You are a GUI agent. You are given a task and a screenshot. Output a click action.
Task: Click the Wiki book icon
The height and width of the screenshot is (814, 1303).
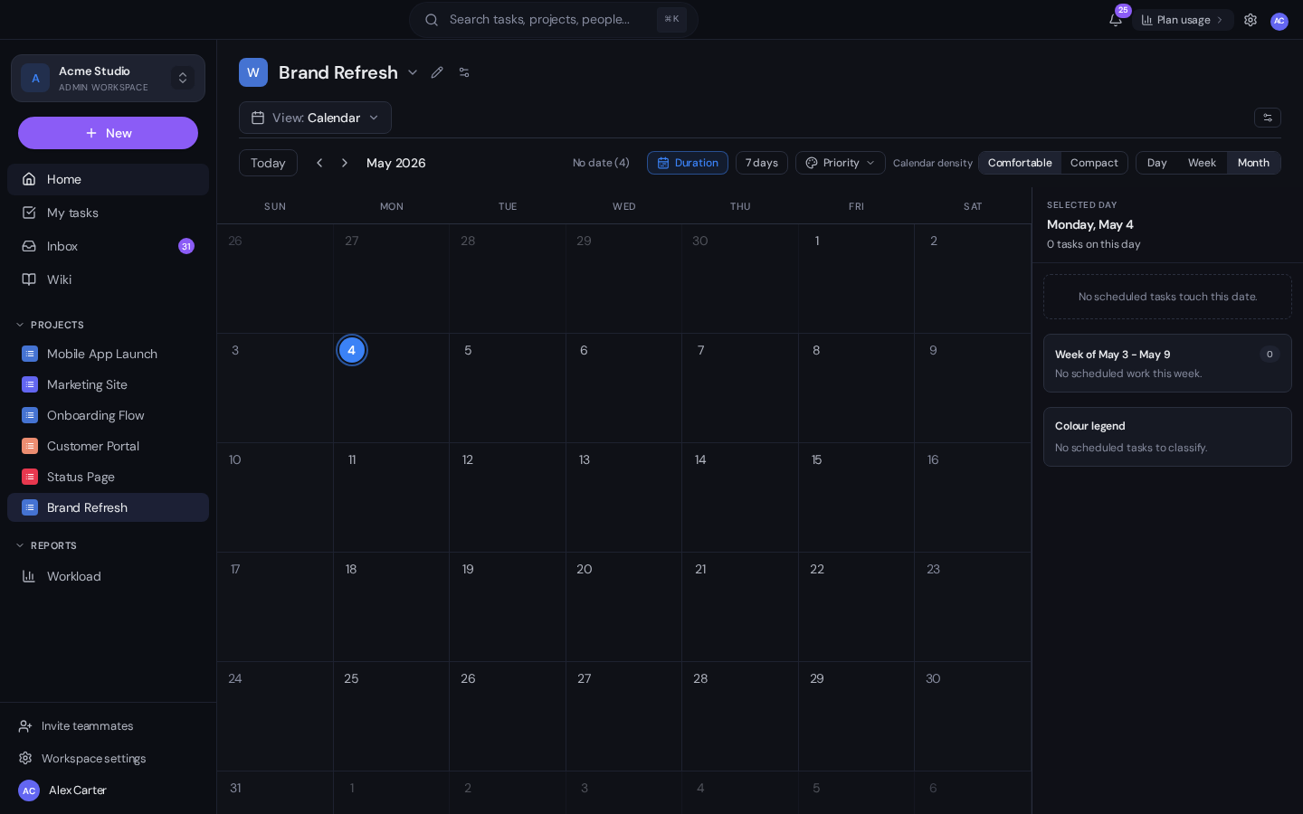coord(29,279)
